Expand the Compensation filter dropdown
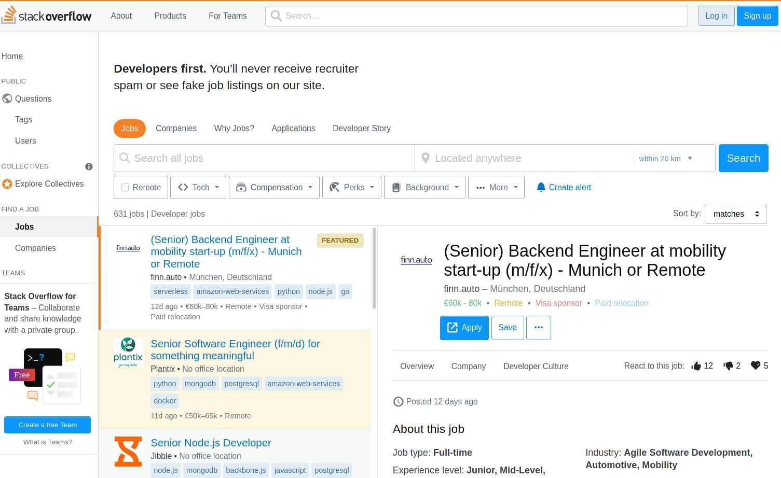This screenshot has width=781, height=478. coord(274,187)
